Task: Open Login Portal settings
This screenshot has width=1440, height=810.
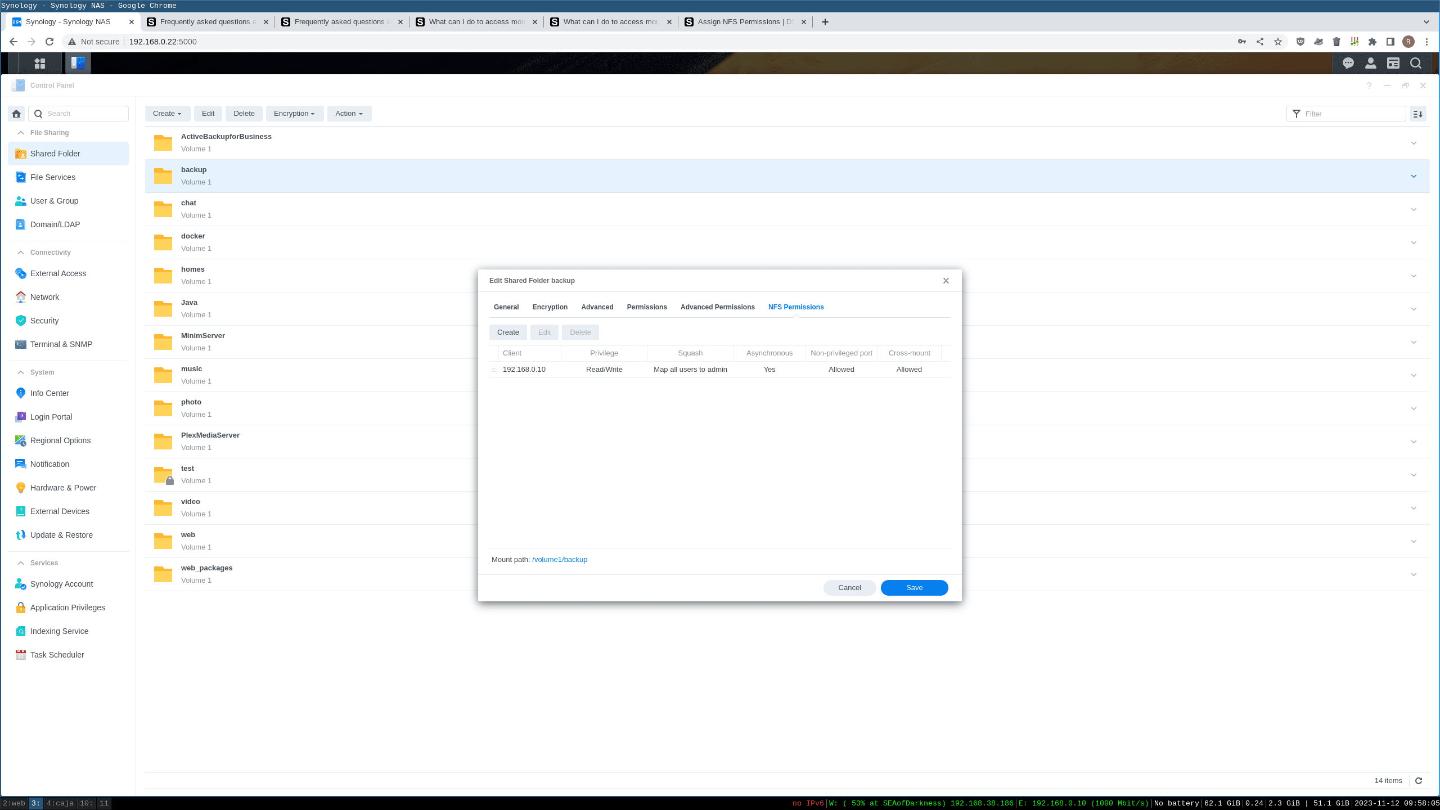Action: [x=68, y=417]
